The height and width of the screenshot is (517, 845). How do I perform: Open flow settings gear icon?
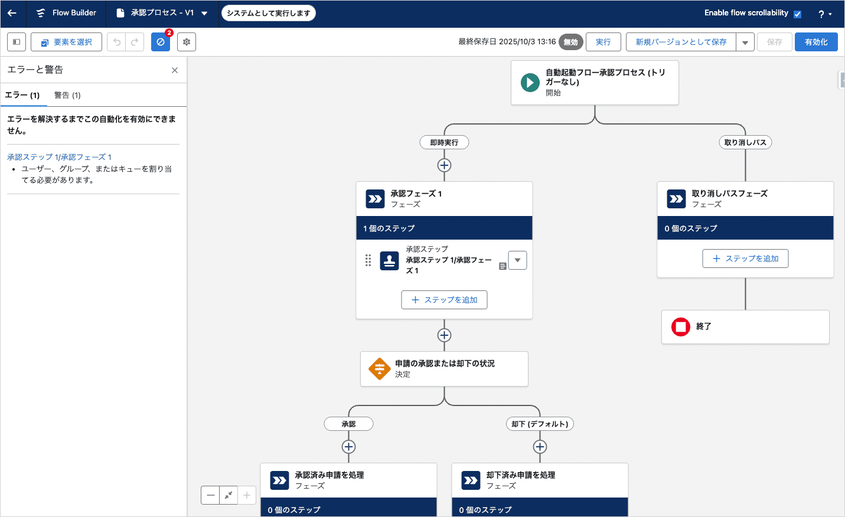tap(187, 42)
